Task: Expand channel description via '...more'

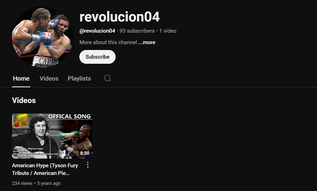Action: 147,42
